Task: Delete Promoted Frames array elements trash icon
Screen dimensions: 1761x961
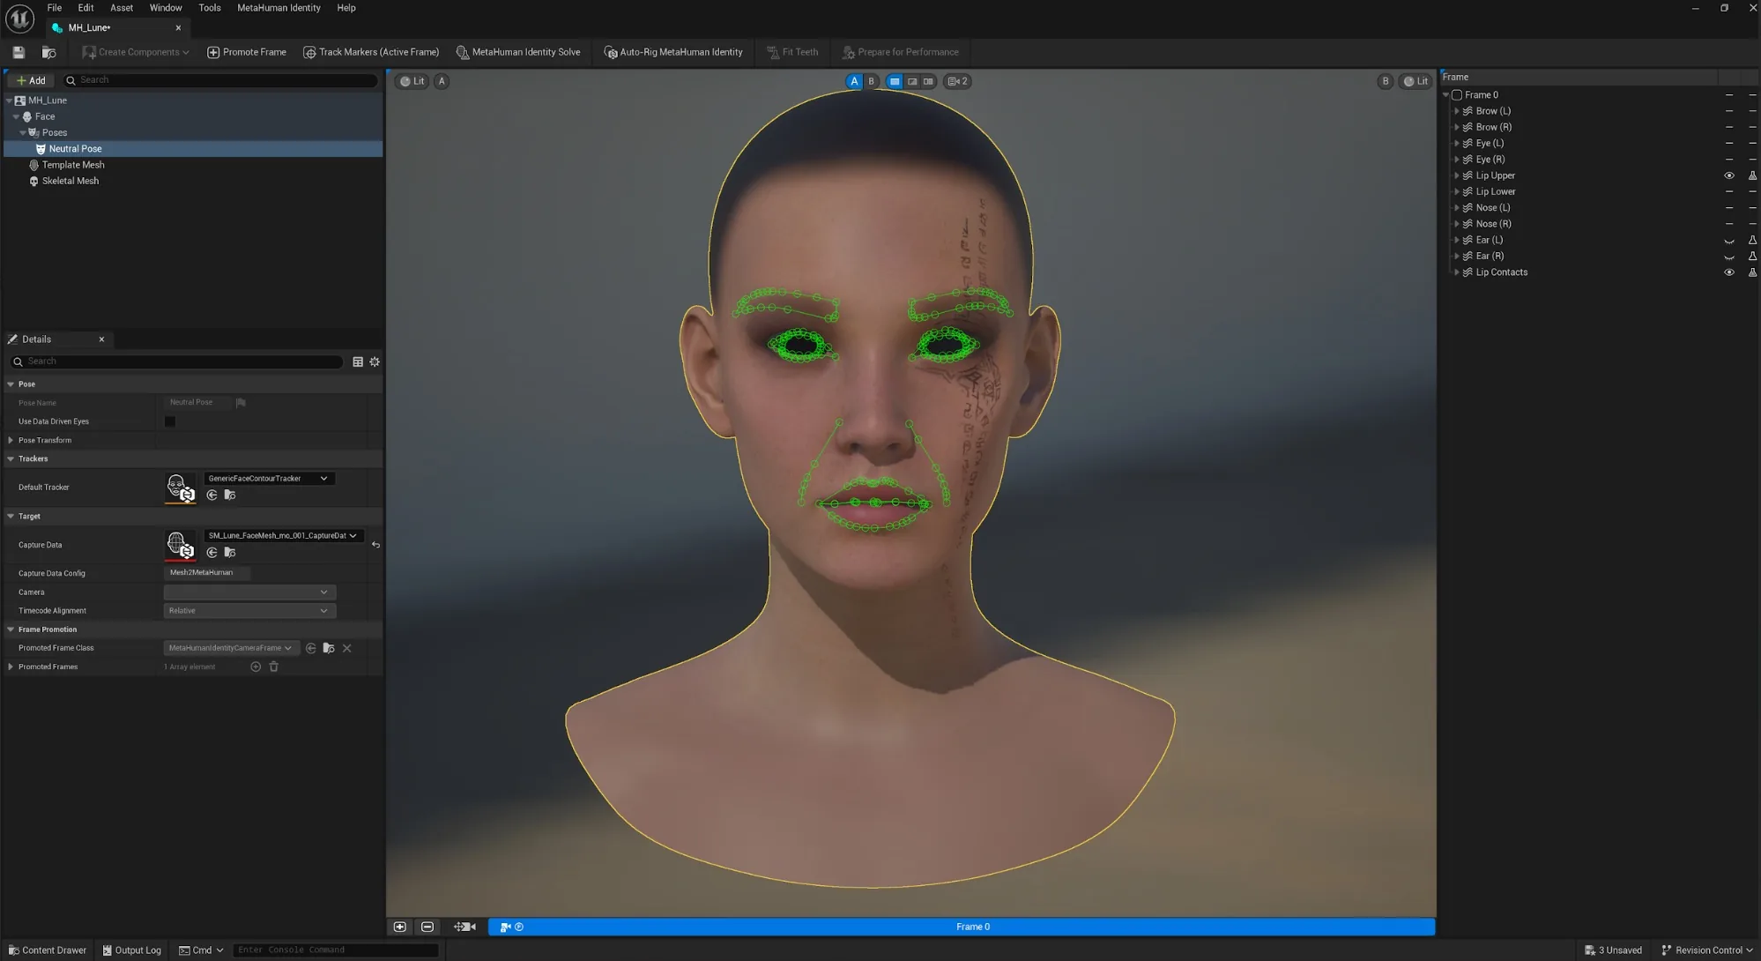Action: click(274, 667)
